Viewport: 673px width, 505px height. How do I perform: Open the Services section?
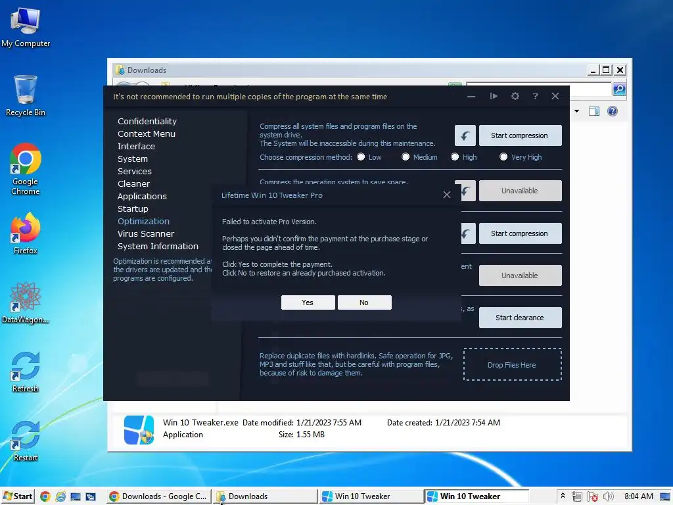click(134, 171)
